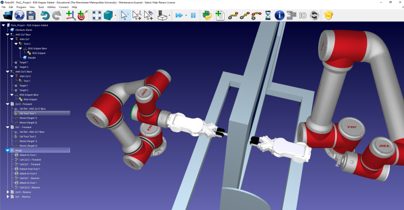Screen dimensions: 404x210
Task: Add hourglass pause instruction
Action: coord(268,15)
